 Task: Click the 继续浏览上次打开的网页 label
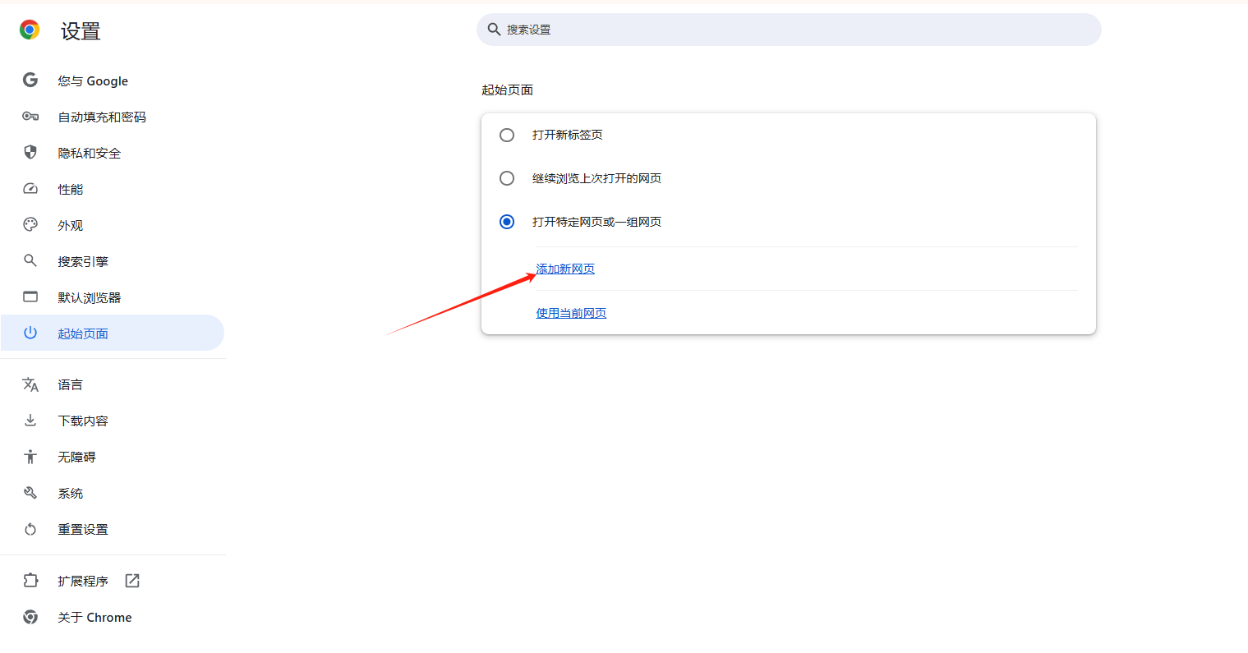[x=596, y=178]
